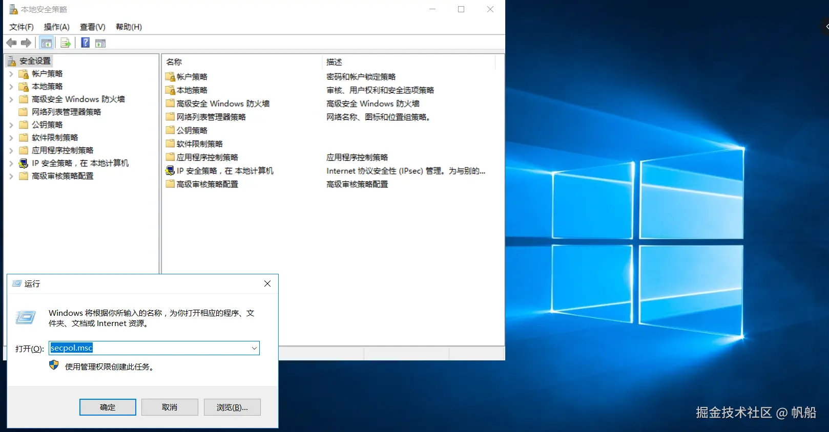
Task: Maximize the 本地安全策略 window
Action: tap(461, 9)
